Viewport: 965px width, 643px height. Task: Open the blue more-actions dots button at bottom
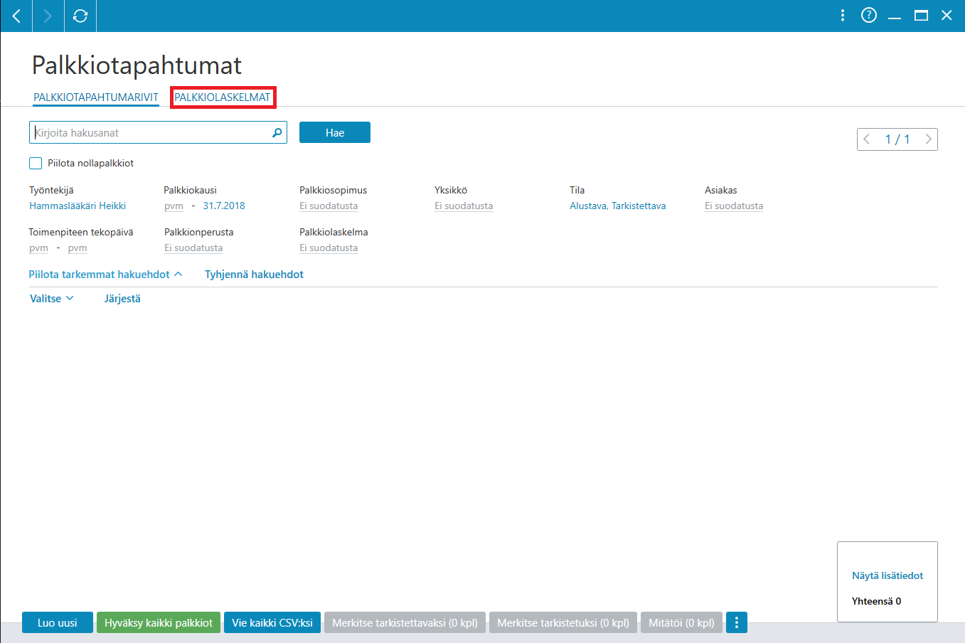737,622
